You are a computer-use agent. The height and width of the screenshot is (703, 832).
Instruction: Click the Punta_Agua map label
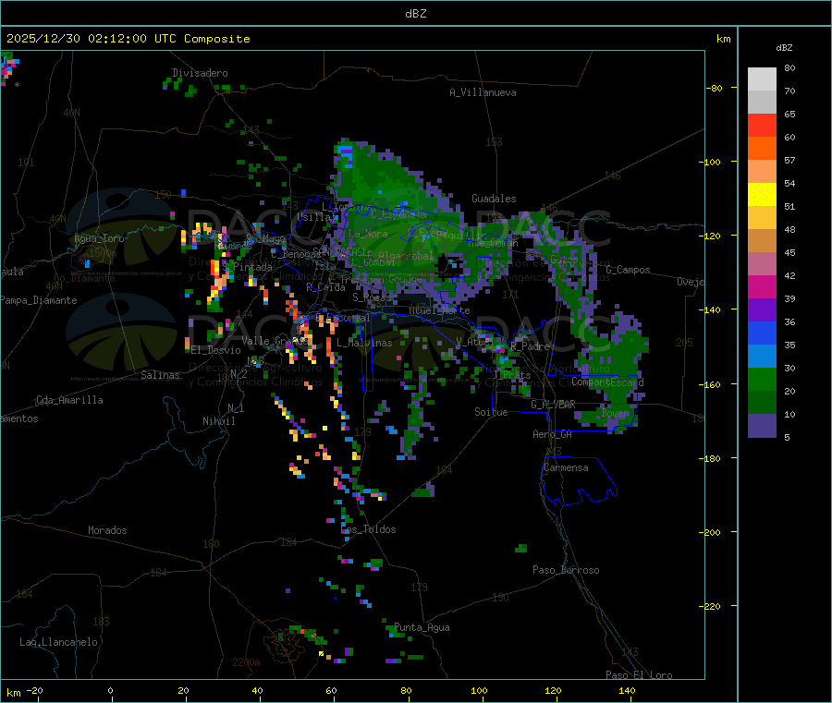pyautogui.click(x=422, y=627)
